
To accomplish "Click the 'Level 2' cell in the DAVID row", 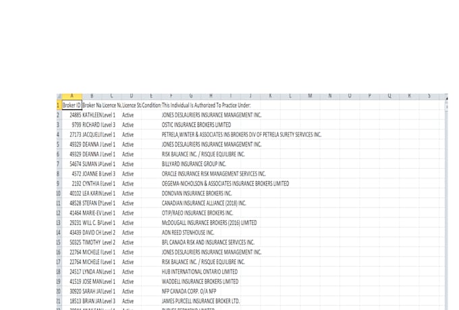I will tap(111, 232).
